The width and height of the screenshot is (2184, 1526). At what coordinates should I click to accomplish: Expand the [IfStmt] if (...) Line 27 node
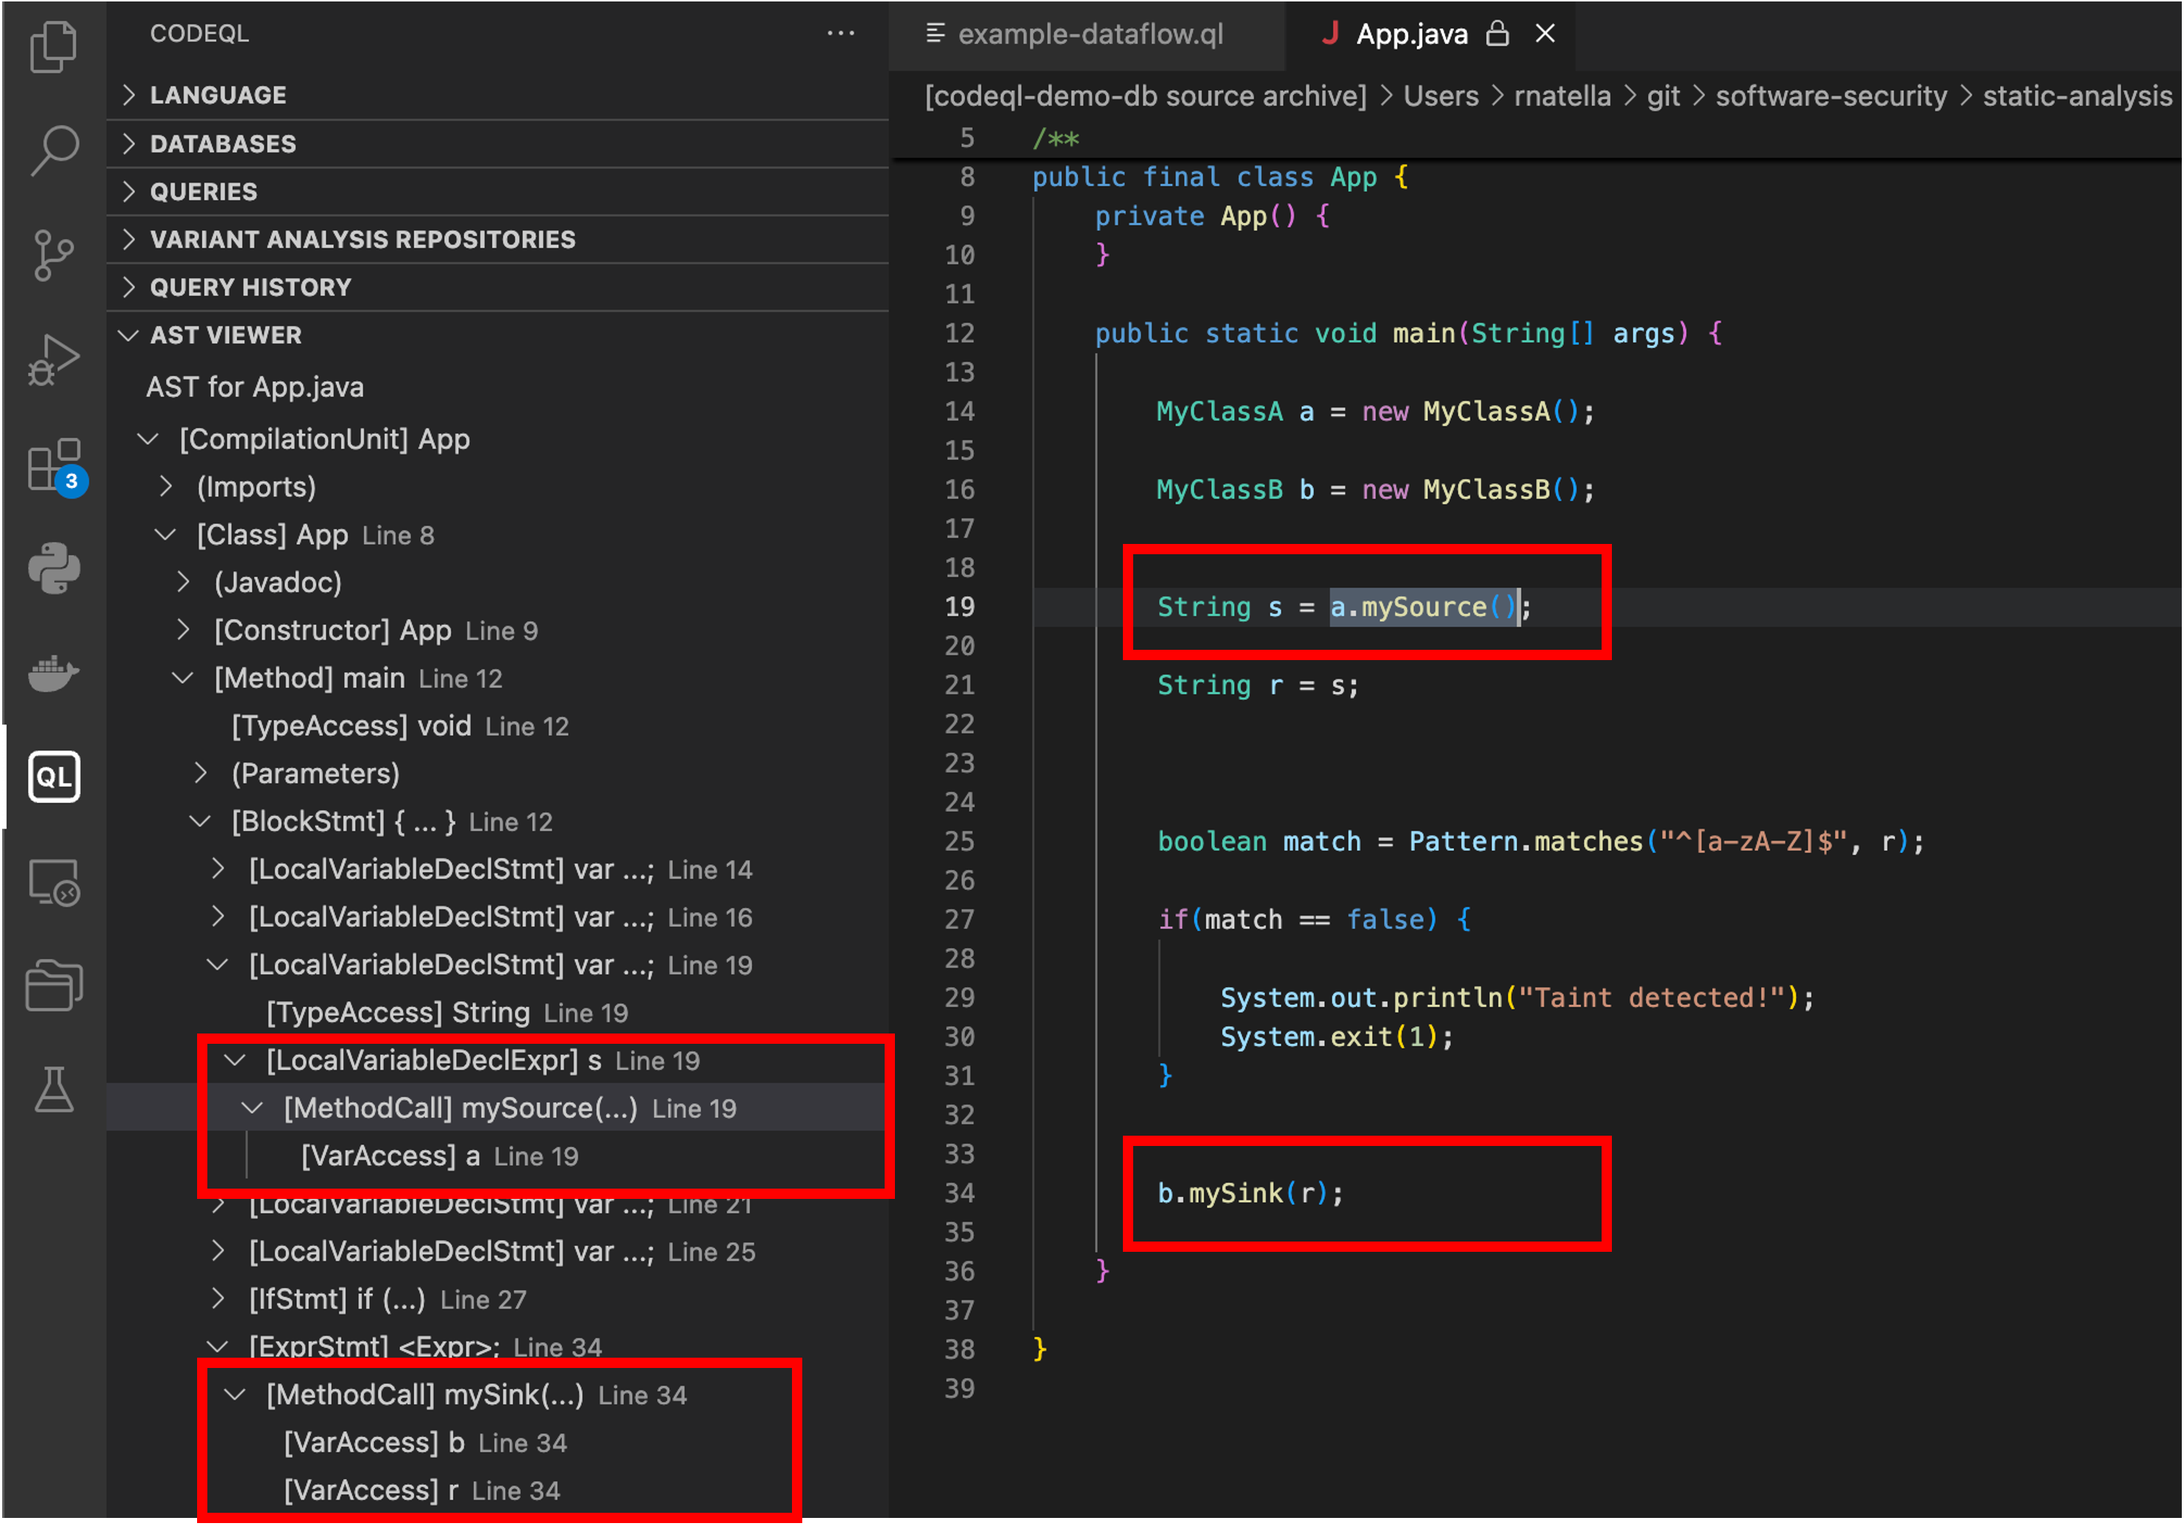(218, 1299)
